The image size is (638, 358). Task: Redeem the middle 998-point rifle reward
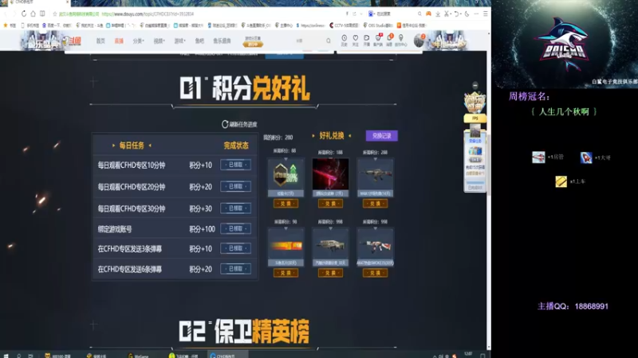pos(330,273)
